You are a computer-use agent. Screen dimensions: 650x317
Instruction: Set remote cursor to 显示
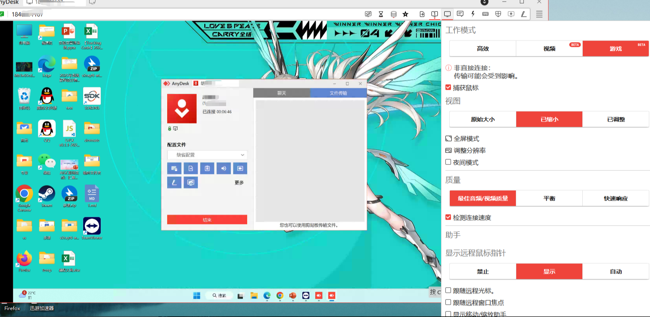549,271
